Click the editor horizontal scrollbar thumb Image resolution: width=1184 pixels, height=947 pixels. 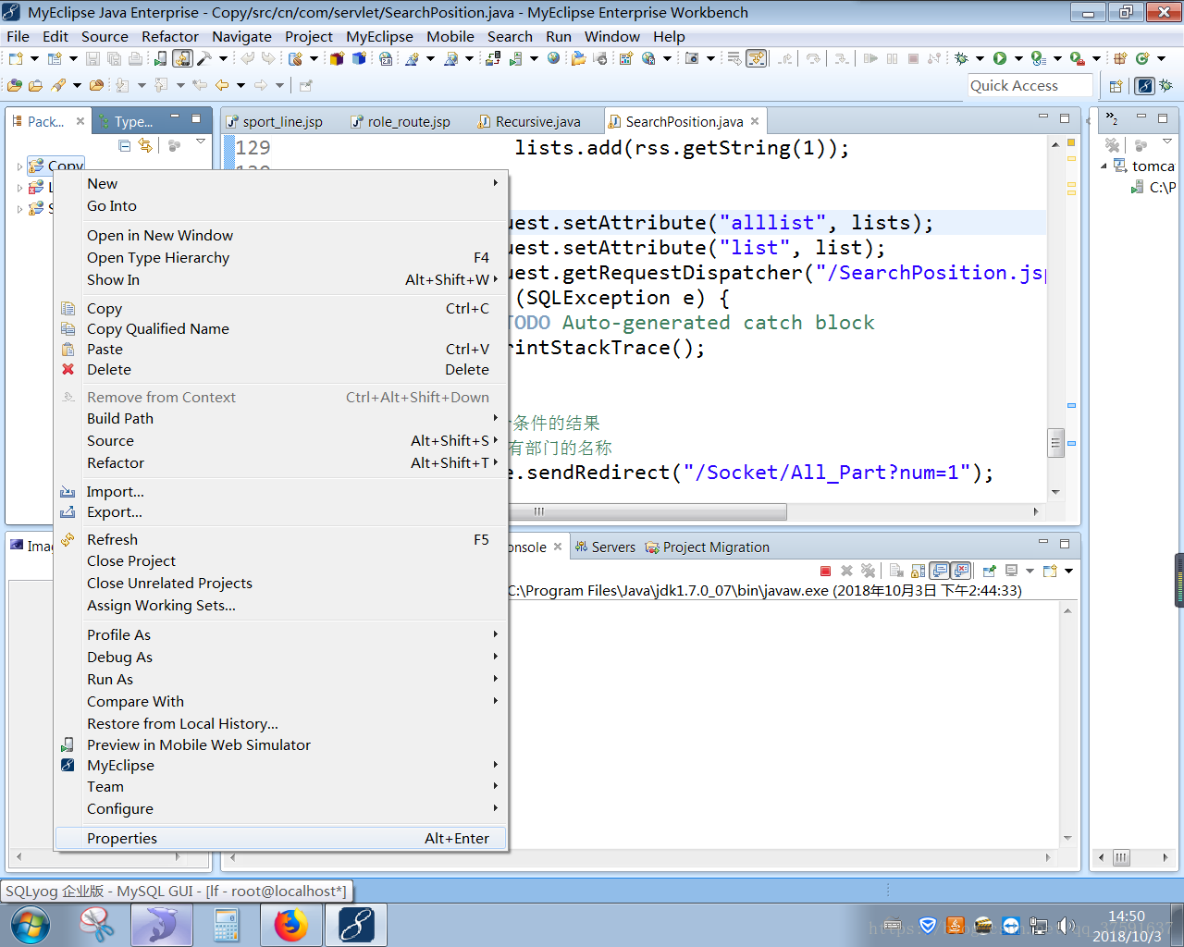[x=649, y=511]
